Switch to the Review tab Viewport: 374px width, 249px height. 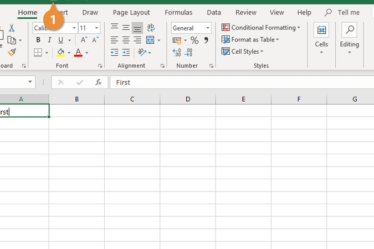[x=246, y=12]
